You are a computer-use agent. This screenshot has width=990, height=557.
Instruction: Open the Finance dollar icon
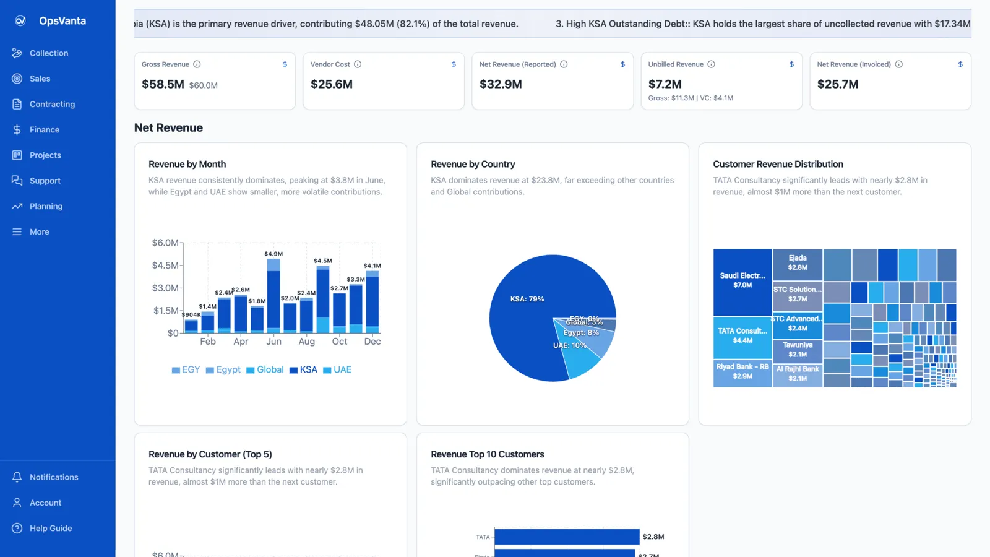coord(17,129)
